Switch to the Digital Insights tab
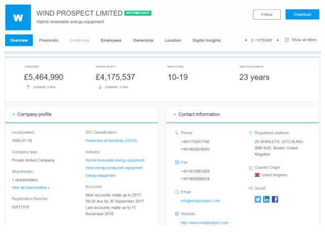325x237 pixels. click(x=207, y=41)
